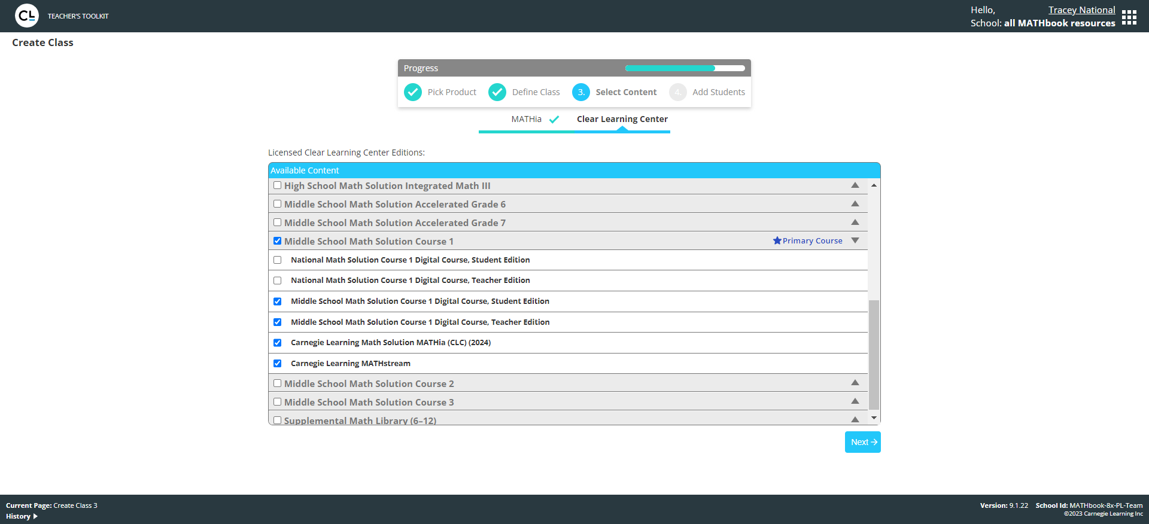Uncheck Carnegie Learning MATHstream
Image resolution: width=1149 pixels, height=524 pixels.
278,364
